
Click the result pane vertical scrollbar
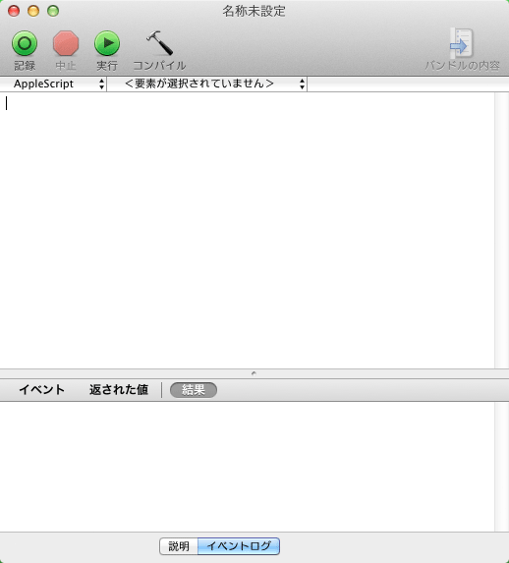coord(501,467)
